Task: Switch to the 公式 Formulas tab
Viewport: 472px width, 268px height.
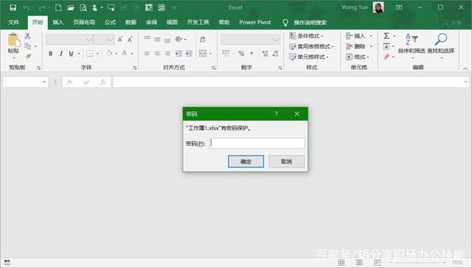Action: tap(110, 22)
